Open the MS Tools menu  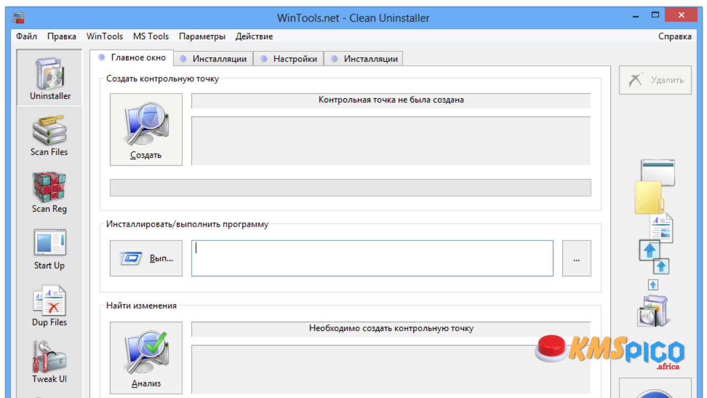[151, 36]
